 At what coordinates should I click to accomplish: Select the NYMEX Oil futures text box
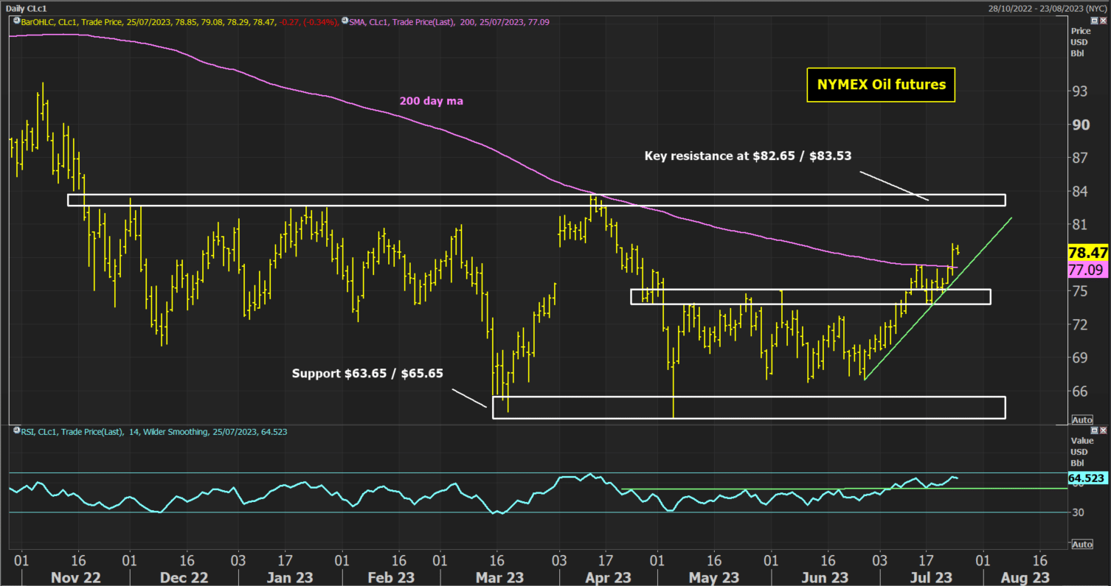point(881,85)
